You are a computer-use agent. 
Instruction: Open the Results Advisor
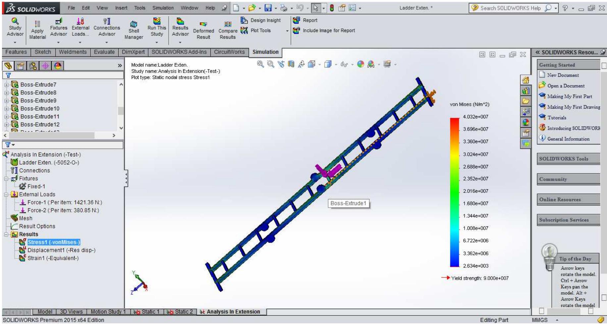(180, 27)
